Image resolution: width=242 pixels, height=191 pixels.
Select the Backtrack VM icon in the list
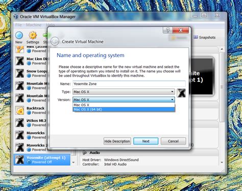pyautogui.click(x=19, y=110)
